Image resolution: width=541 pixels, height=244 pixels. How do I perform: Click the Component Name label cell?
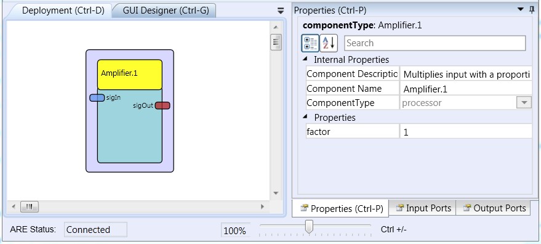point(353,89)
